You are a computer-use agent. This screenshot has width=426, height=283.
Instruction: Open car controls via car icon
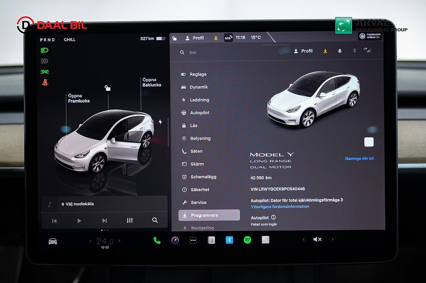[52, 241]
